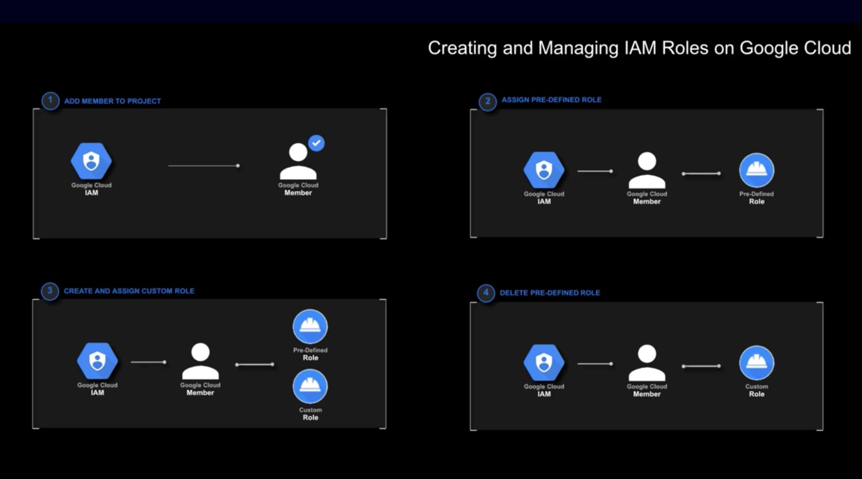The height and width of the screenshot is (479, 862).
Task: Select the Custom Role hard hat icon in step 3
Action: pyautogui.click(x=310, y=386)
